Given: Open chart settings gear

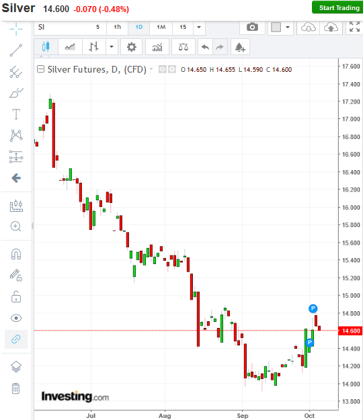Looking at the screenshot, I should pos(131,47).
